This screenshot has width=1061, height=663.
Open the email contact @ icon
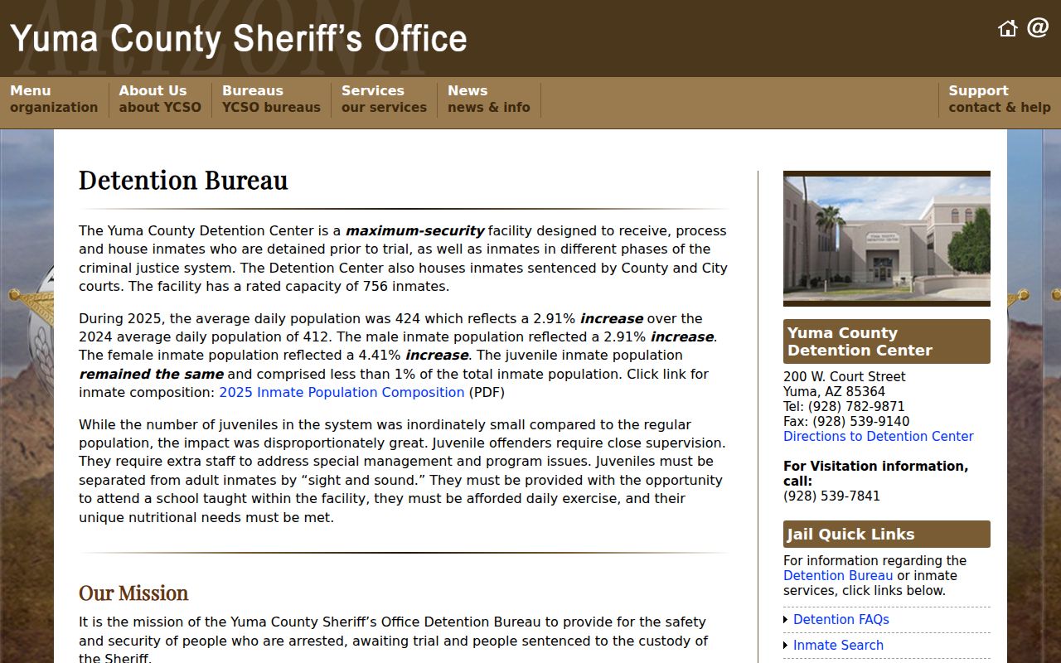tap(1038, 27)
